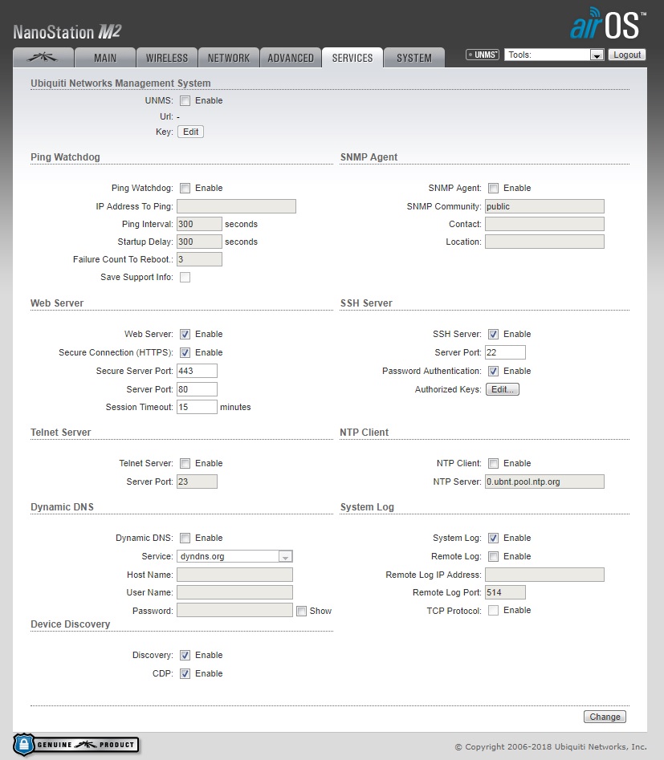This screenshot has height=760, width=664.
Task: Click the Web Server section heading
Action: tap(57, 303)
